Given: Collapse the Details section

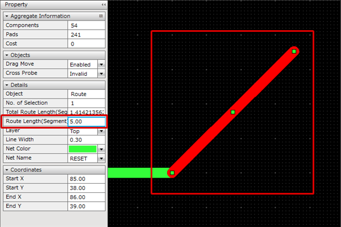Looking at the screenshot, I should (x=7, y=85).
